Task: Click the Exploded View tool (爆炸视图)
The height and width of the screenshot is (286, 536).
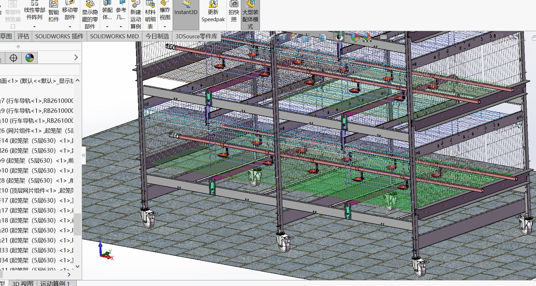Action: [x=165, y=11]
